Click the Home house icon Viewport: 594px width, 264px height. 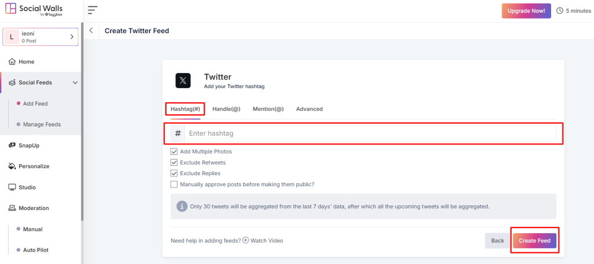coord(12,62)
